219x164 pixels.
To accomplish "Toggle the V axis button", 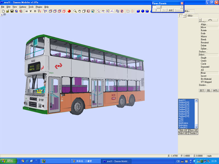I will click(x=31, y=11).
